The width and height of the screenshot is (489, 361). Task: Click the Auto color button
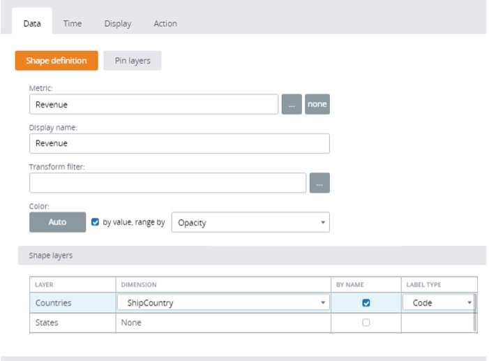pyautogui.click(x=57, y=223)
